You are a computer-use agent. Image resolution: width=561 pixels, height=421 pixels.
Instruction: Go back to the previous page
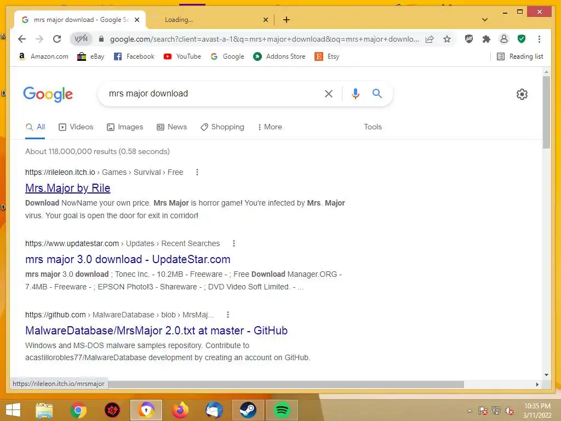click(22, 39)
